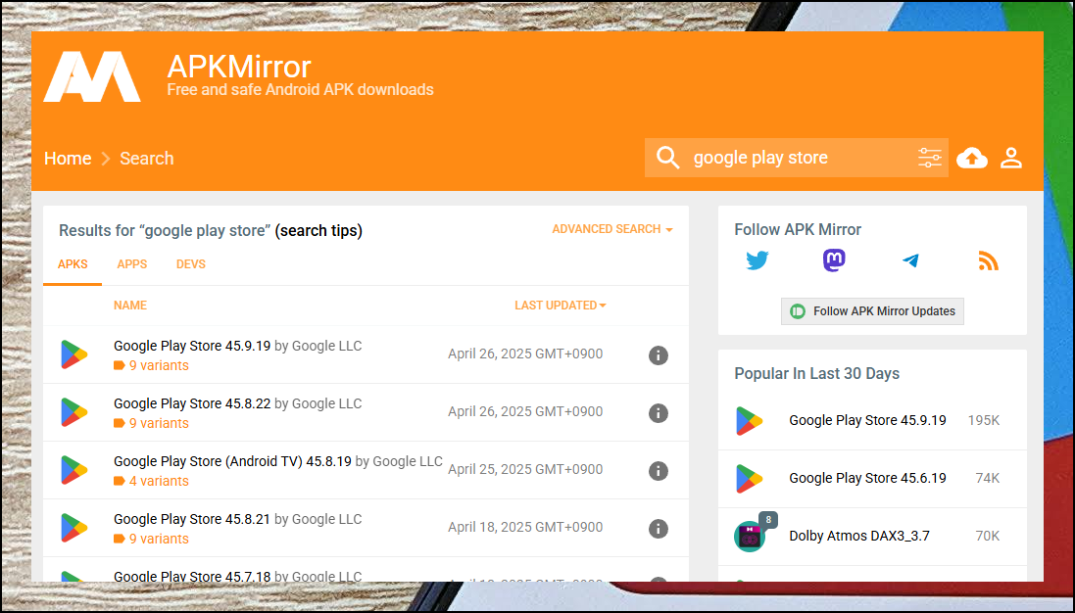
Task: Open Google Play Store (Android TV) 45.8.19 result
Action: (232, 461)
